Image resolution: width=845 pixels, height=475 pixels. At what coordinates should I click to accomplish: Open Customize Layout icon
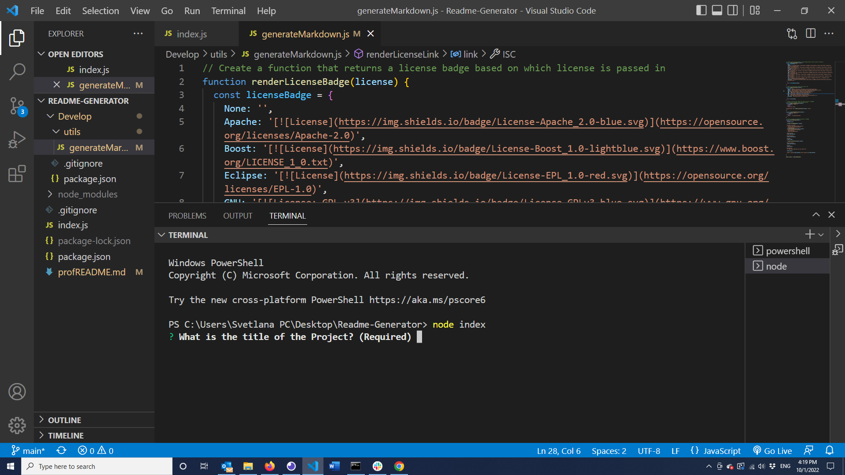click(755, 11)
